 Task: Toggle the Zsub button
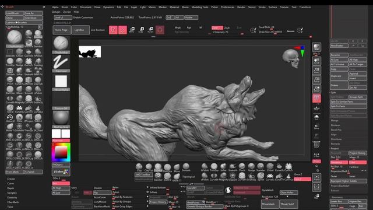point(227,27)
